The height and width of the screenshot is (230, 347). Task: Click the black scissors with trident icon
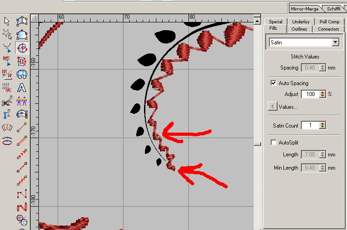(7, 101)
